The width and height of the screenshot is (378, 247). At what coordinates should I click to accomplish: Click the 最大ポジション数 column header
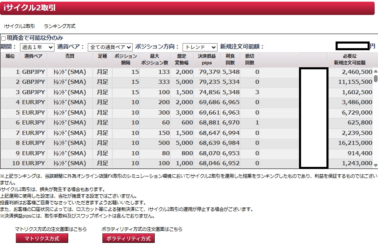point(154,59)
